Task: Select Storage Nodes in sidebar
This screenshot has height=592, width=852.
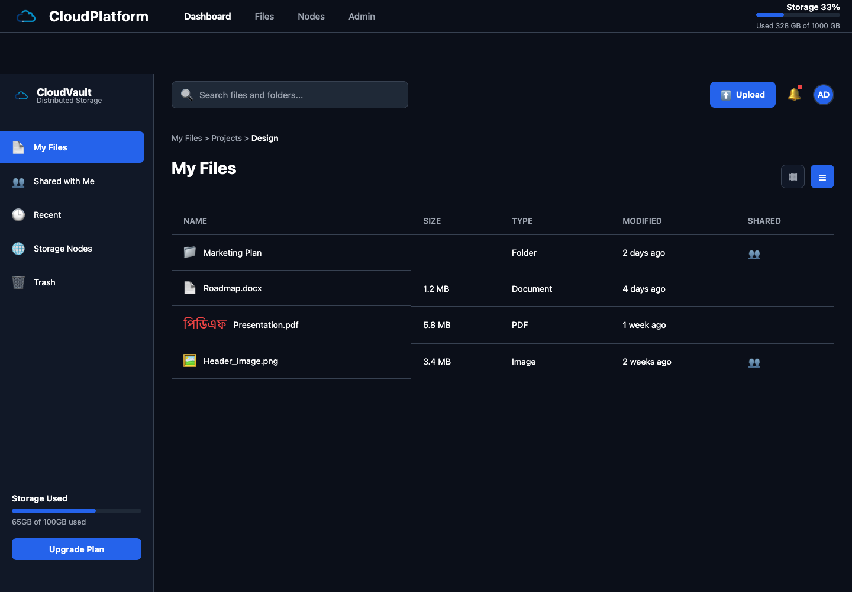Action: pos(72,249)
